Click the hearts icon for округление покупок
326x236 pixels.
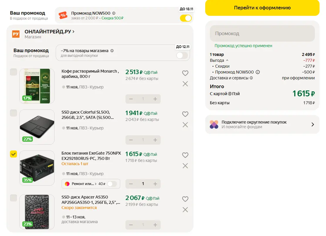click(x=214, y=124)
